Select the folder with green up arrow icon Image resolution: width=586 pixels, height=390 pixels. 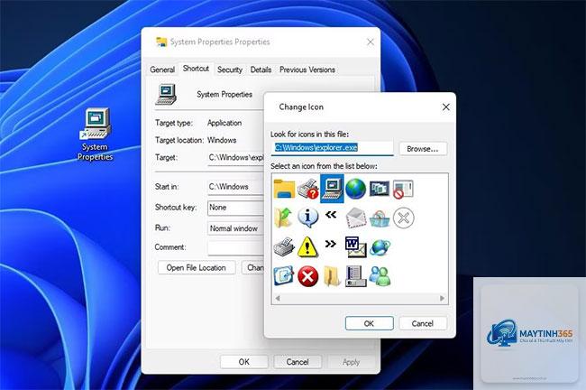(283, 218)
